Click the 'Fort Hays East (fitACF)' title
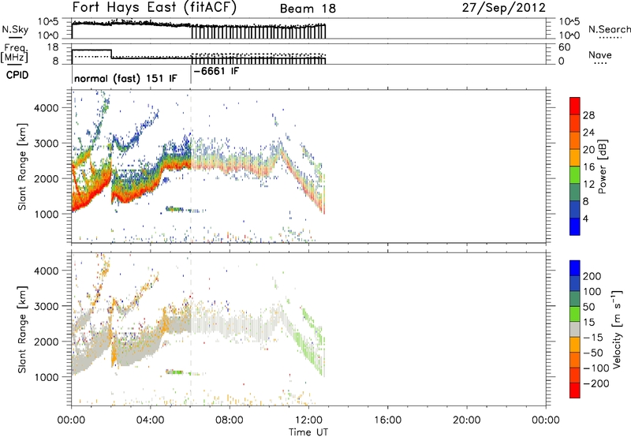 coord(154,7)
